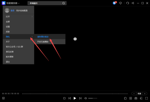Click the 倍速 speed button

139,93
